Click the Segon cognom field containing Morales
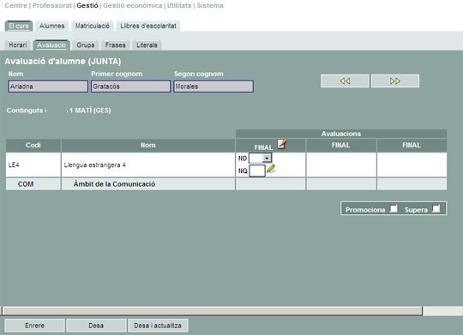This screenshot has width=463, height=335. [x=213, y=87]
